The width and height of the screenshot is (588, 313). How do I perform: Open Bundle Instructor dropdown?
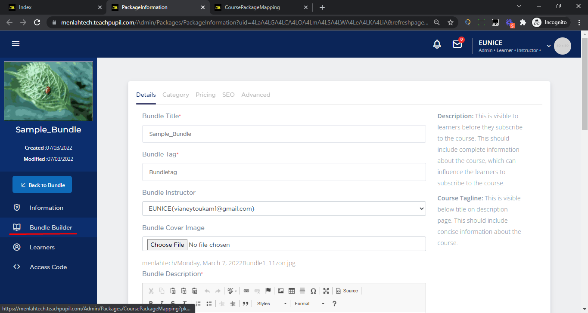(x=283, y=209)
